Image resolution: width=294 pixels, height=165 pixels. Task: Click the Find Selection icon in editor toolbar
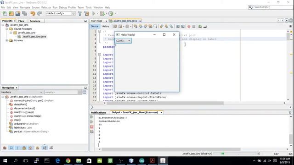point(136,27)
